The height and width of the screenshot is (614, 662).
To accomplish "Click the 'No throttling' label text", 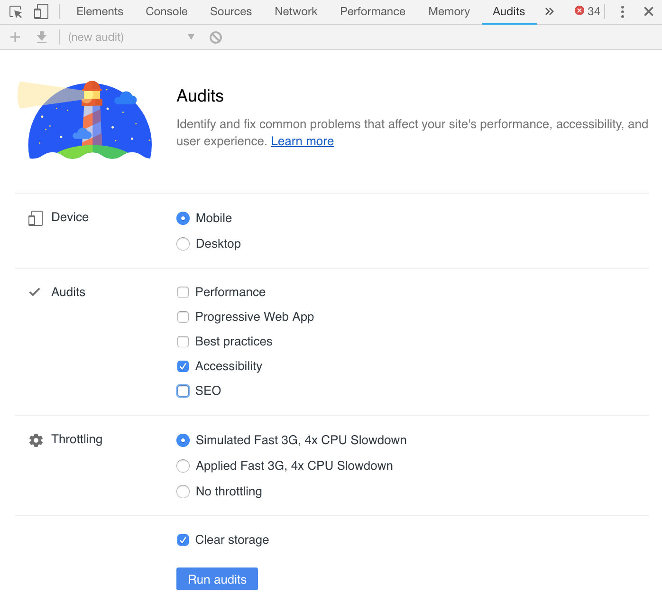I will pos(229,492).
